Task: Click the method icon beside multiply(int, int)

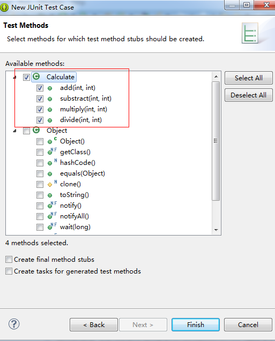Action: point(50,110)
